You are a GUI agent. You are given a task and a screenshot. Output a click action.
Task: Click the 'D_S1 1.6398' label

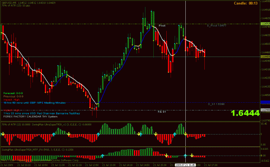click(x=216, y=104)
